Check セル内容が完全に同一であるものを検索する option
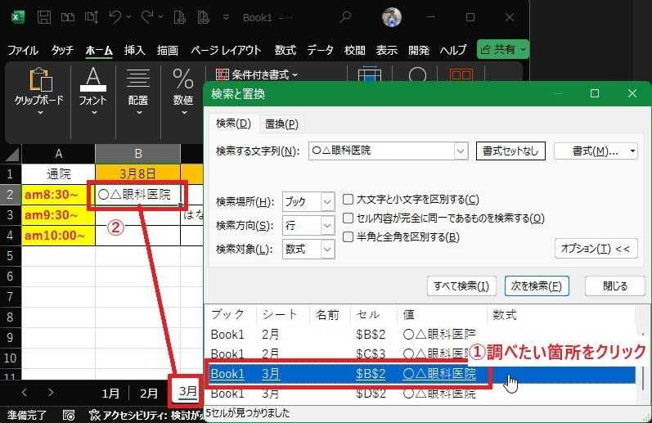 [348, 218]
